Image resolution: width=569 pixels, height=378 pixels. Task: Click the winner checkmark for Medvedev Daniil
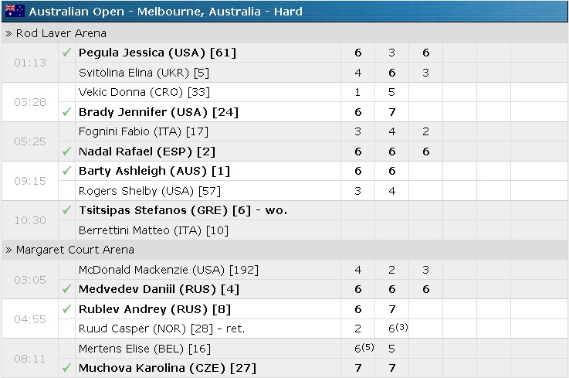pos(67,289)
